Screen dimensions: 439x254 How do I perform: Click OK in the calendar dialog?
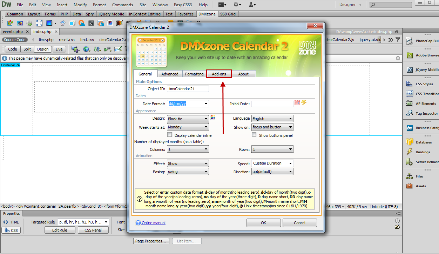coord(263,223)
